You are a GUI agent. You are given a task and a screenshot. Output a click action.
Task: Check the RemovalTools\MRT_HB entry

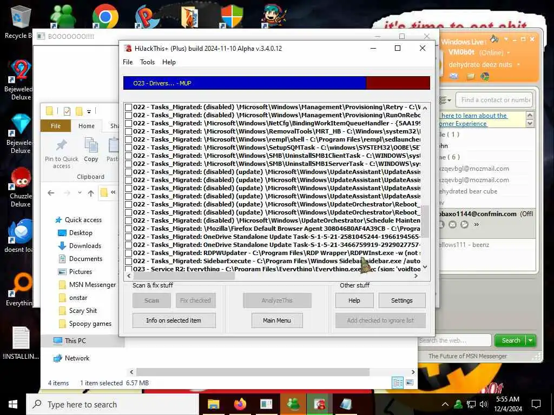click(x=129, y=132)
